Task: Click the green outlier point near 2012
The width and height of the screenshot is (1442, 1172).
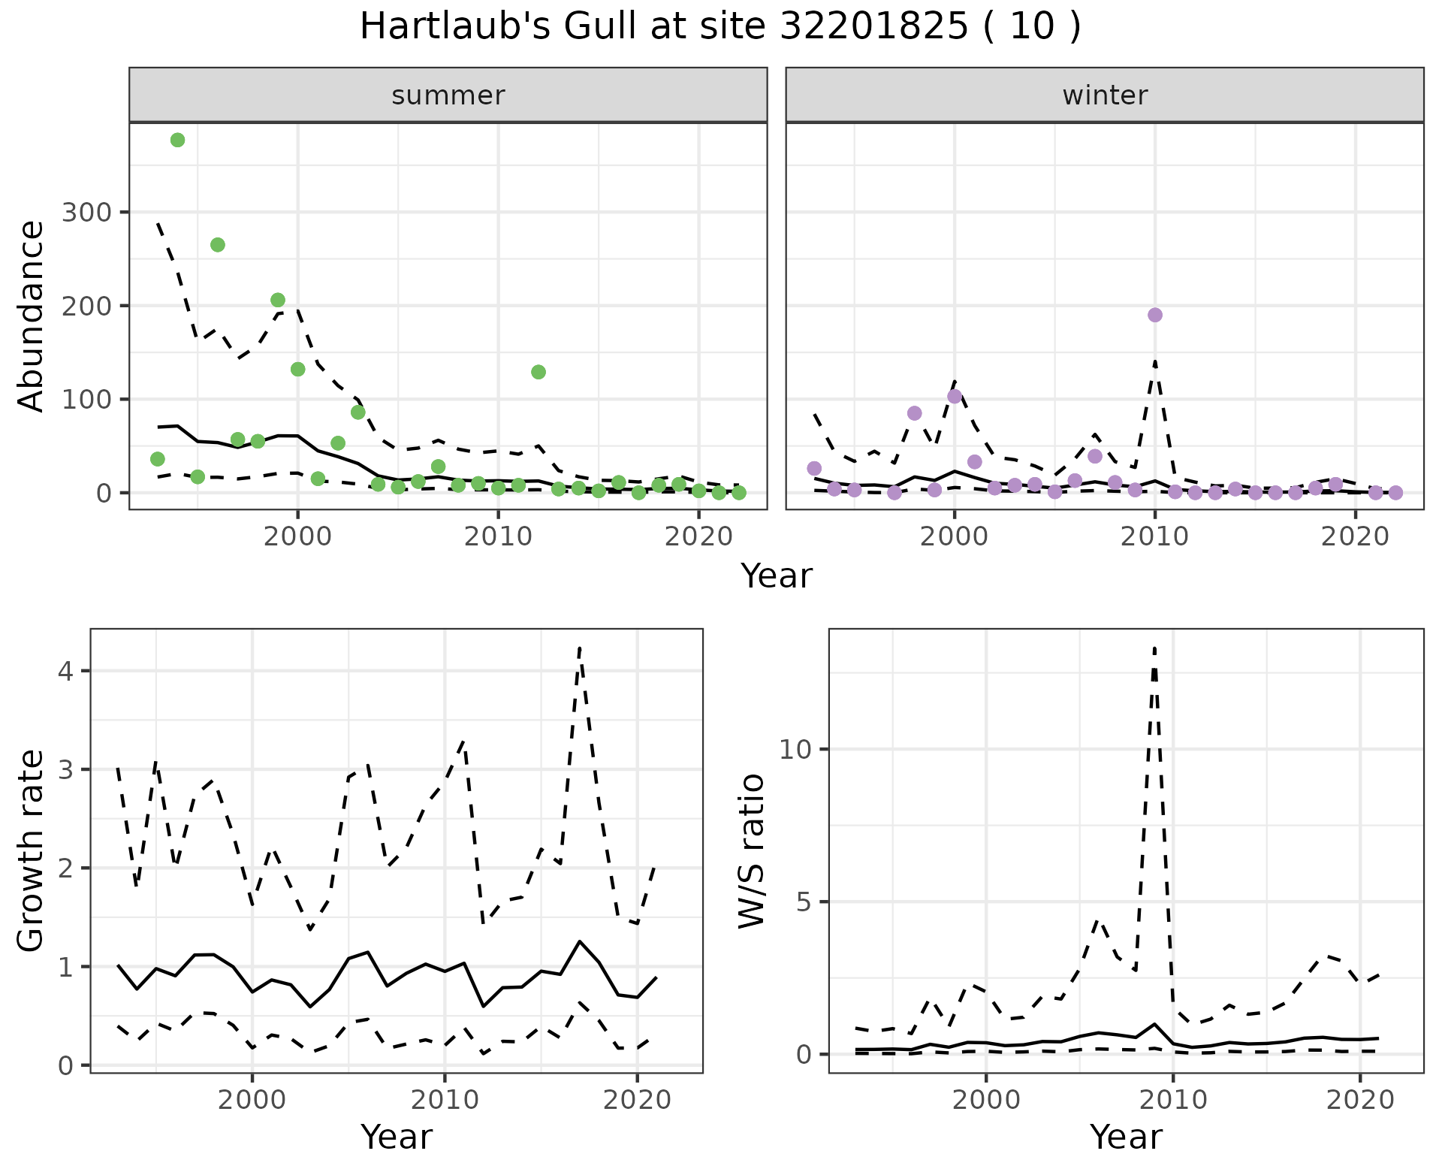Action: tap(538, 372)
